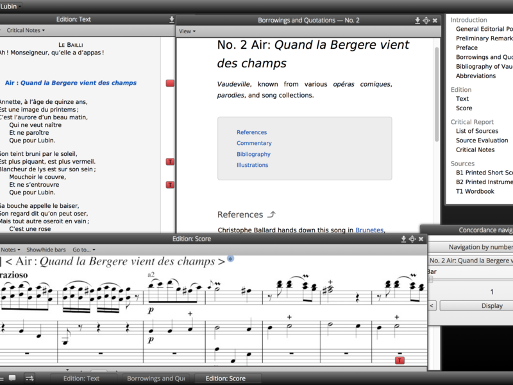Open the Go to... dropdown in score toolbar

[x=84, y=250]
